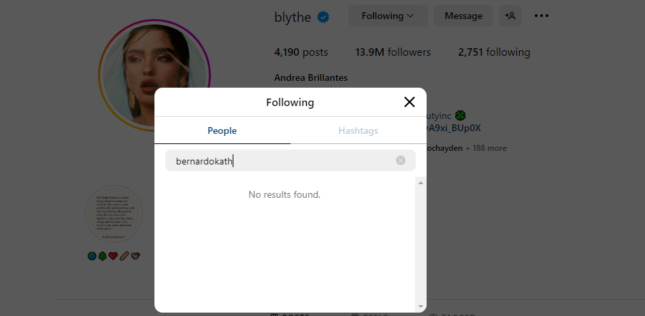Open the 2,751 following list
The width and height of the screenshot is (645, 316).
point(494,52)
